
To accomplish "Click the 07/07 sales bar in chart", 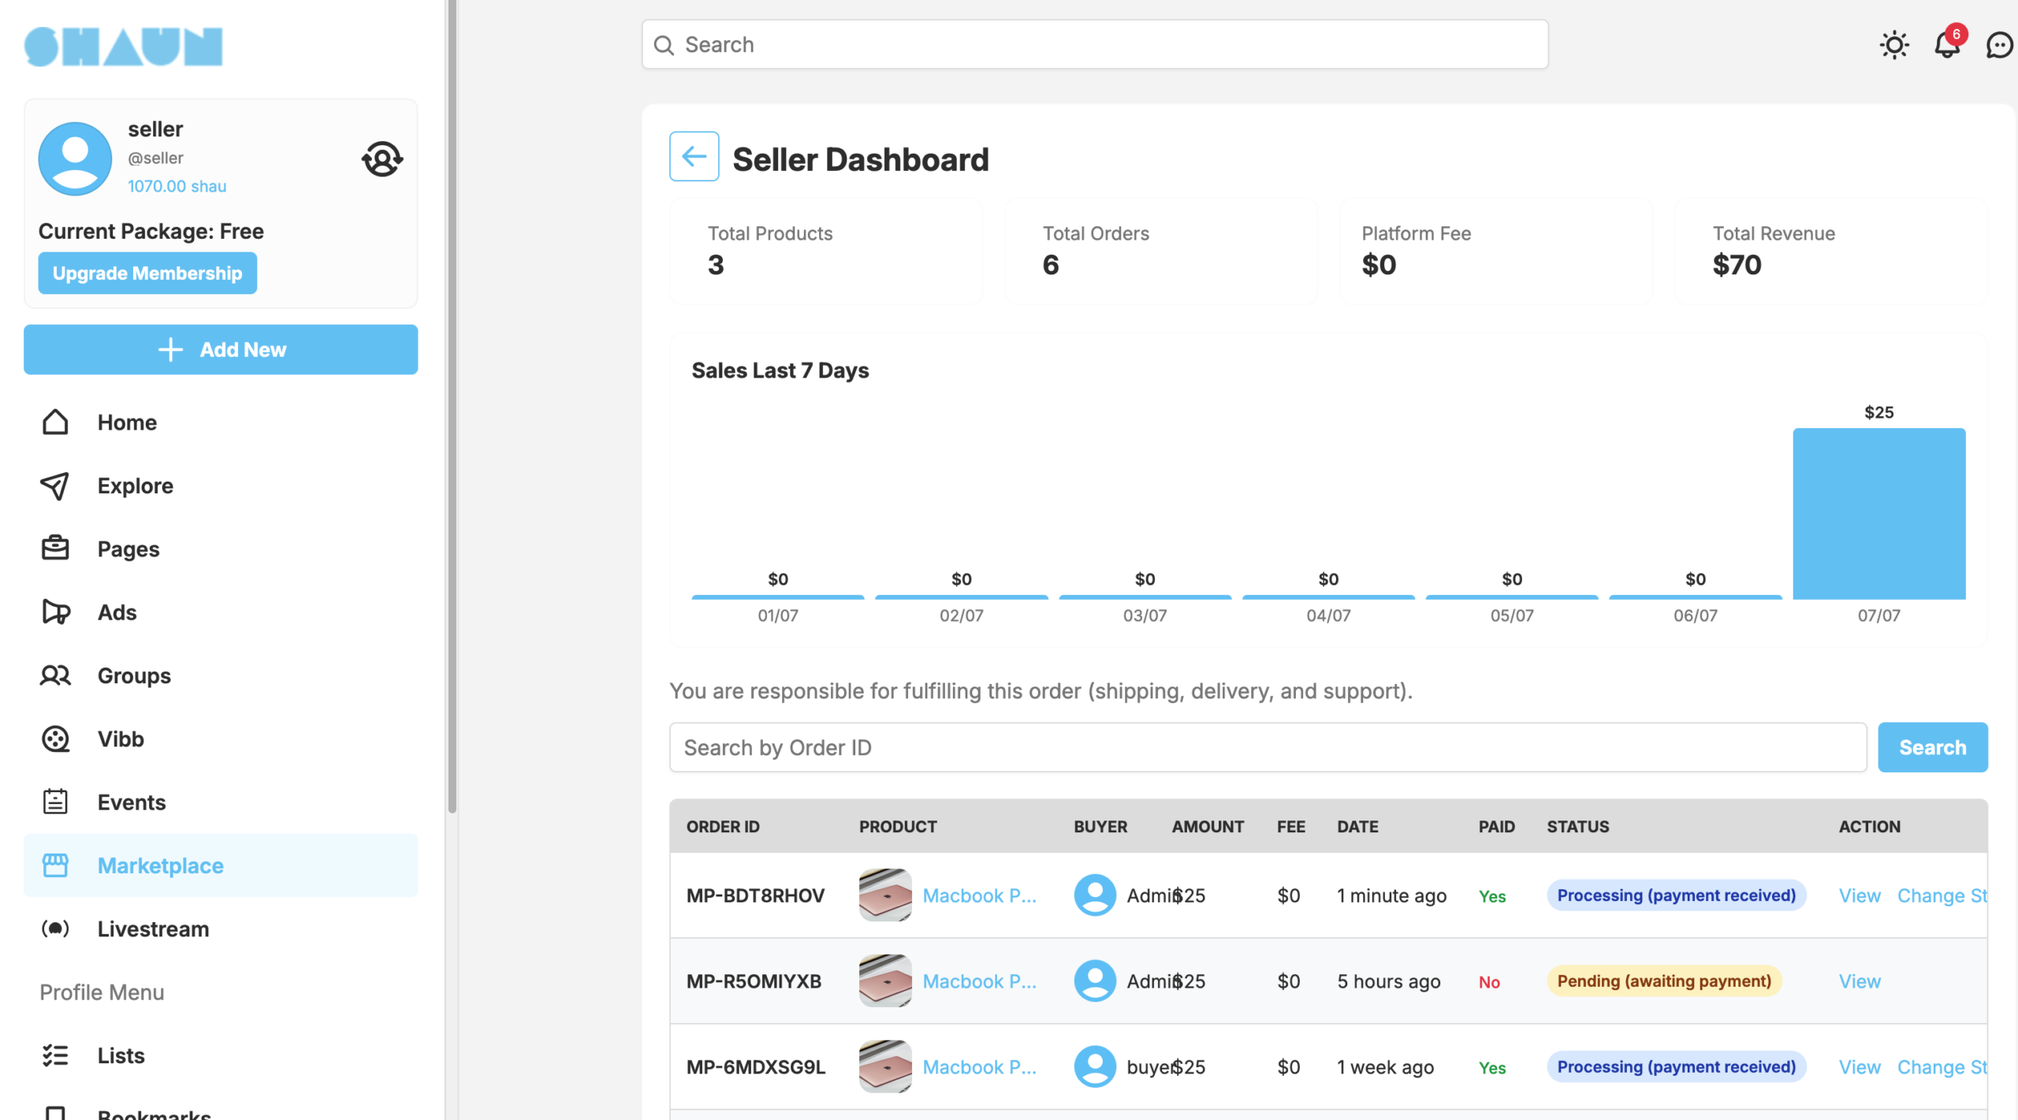I will click(x=1878, y=513).
